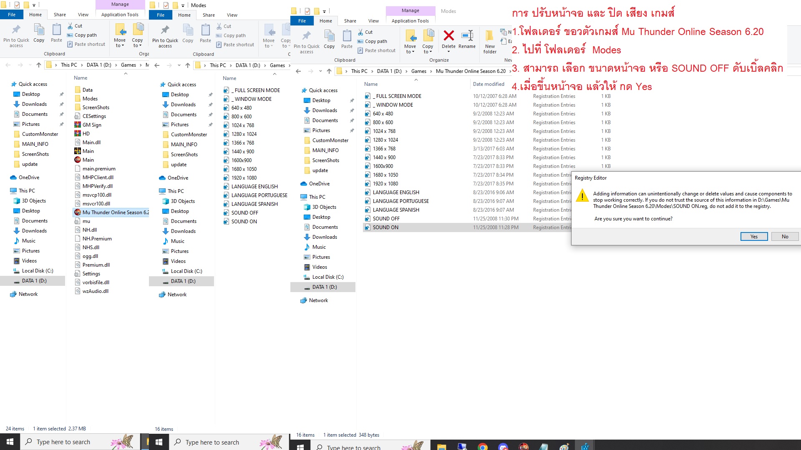Click the red Delete icon in ribbon

coord(448,36)
